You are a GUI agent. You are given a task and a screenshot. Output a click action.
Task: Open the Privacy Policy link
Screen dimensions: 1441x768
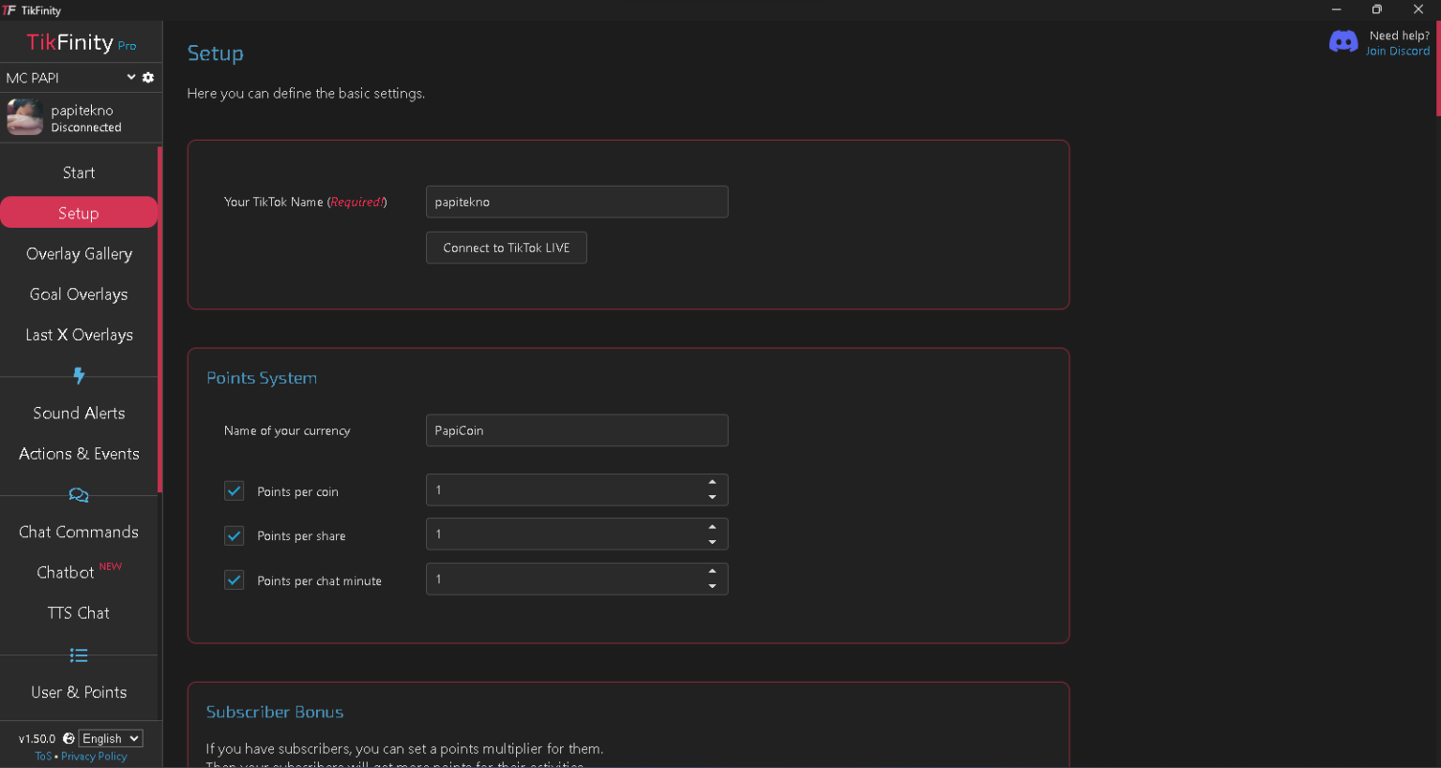coord(94,756)
